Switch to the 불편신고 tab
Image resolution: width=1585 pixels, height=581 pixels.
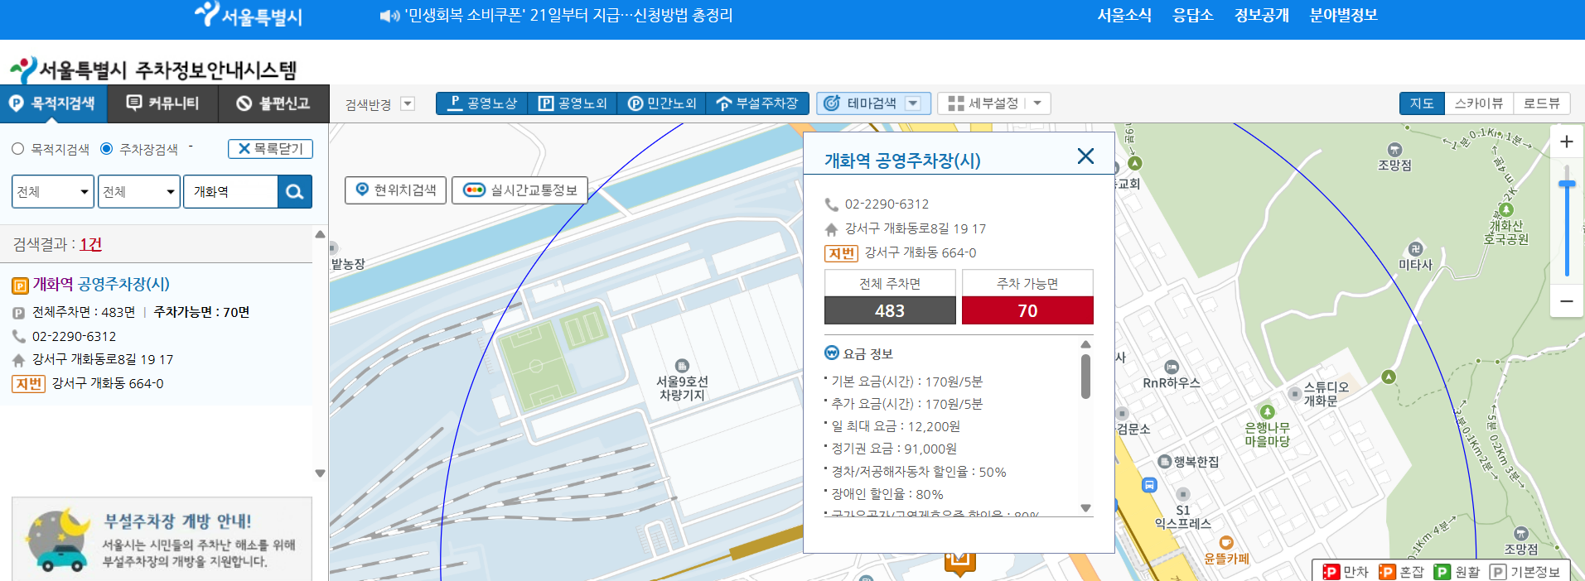pos(273,103)
